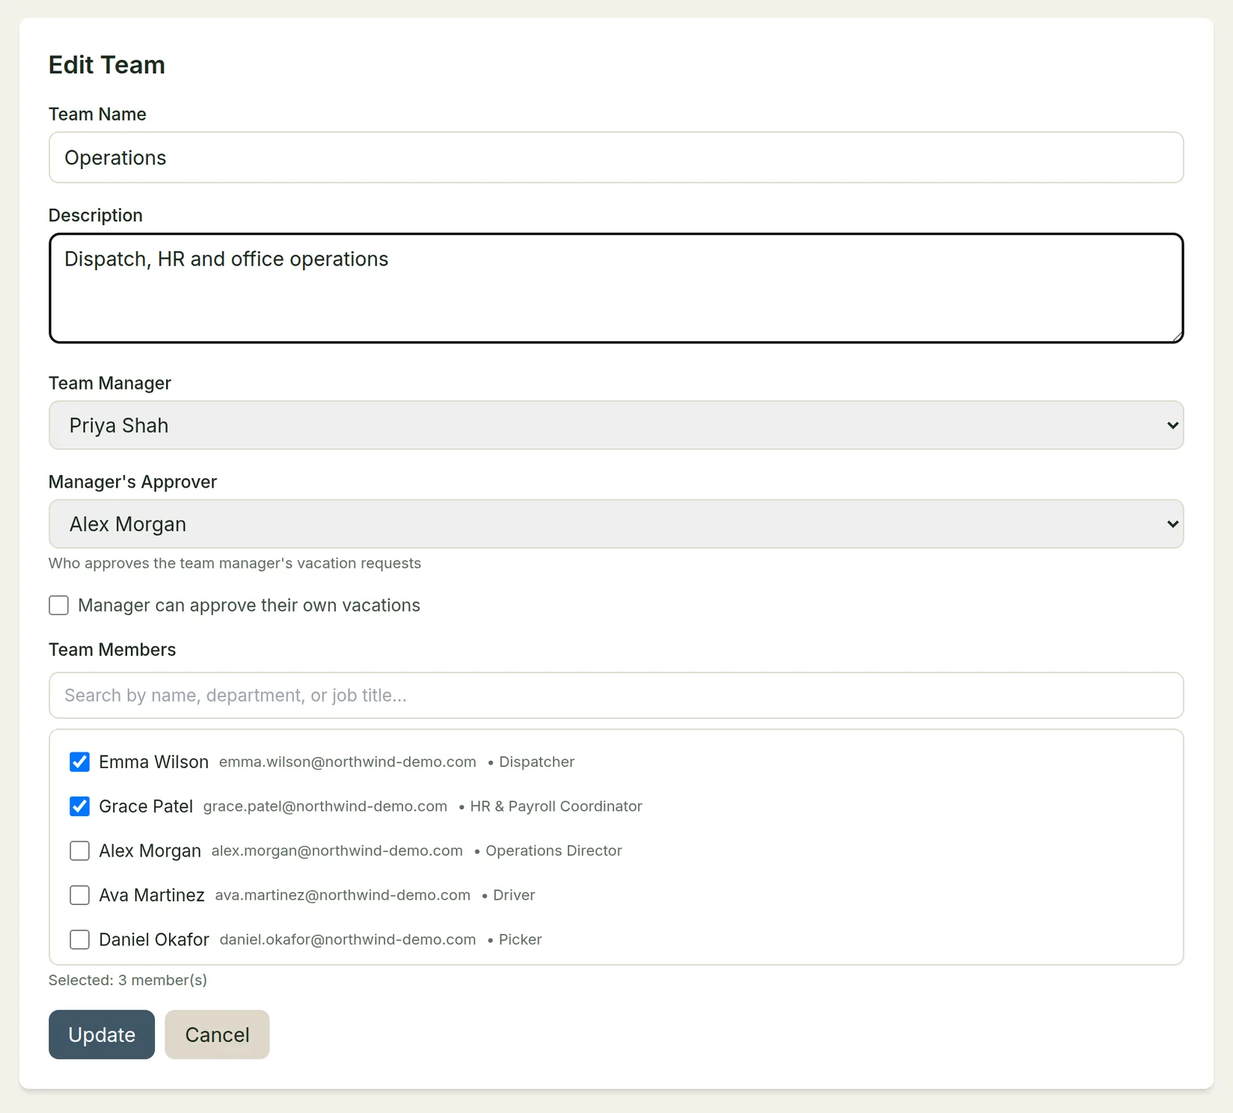Click the Description textarea resize handle

click(1177, 337)
